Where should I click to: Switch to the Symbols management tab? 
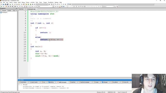(x=9, y=11)
